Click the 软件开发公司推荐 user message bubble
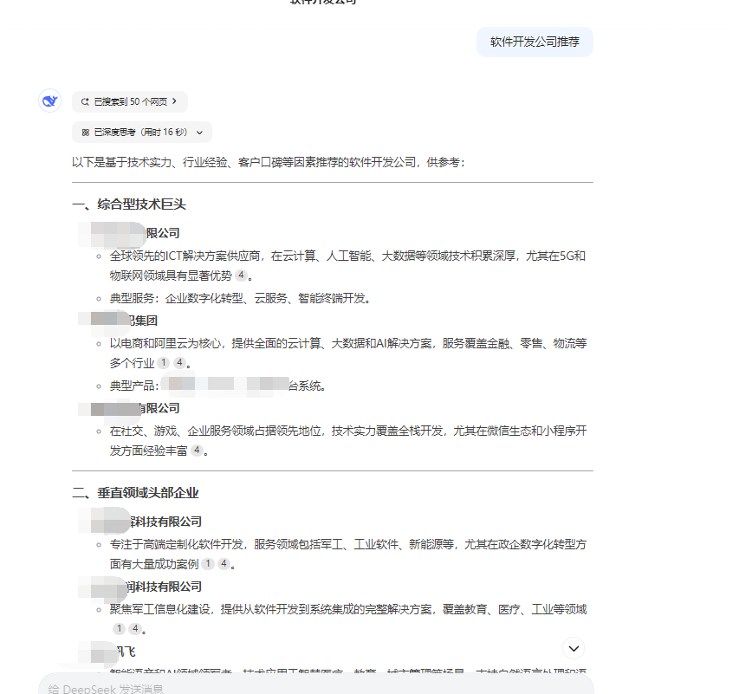This screenshot has height=694, width=739. click(x=535, y=41)
